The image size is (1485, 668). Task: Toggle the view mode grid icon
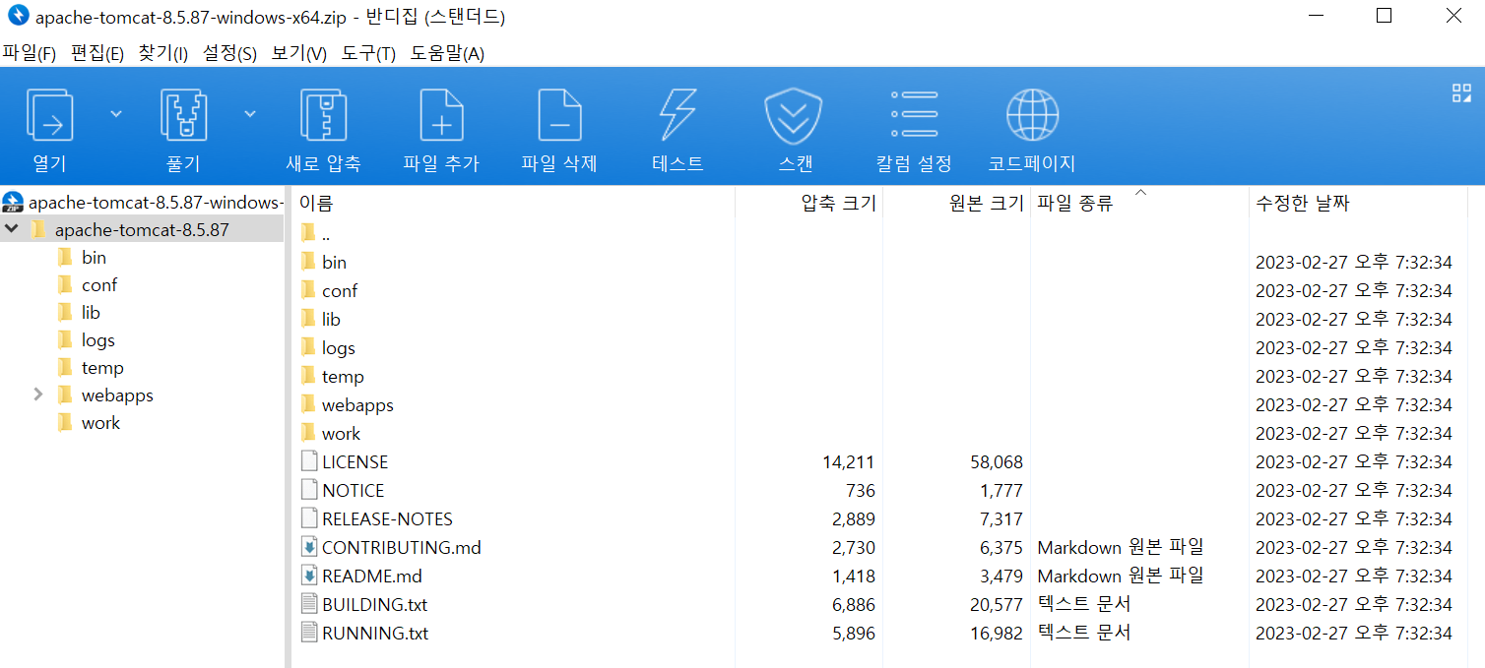click(1461, 93)
